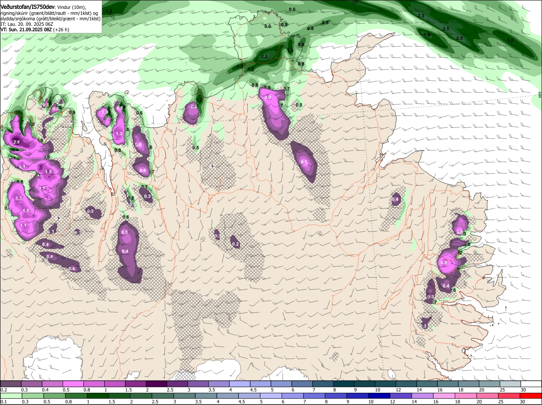Click the 1.9 rain value on the map

(427, 35)
